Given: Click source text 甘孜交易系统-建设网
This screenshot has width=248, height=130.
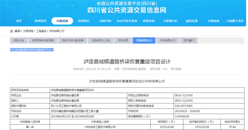Looking at the screenshot, I should click(x=134, y=69).
